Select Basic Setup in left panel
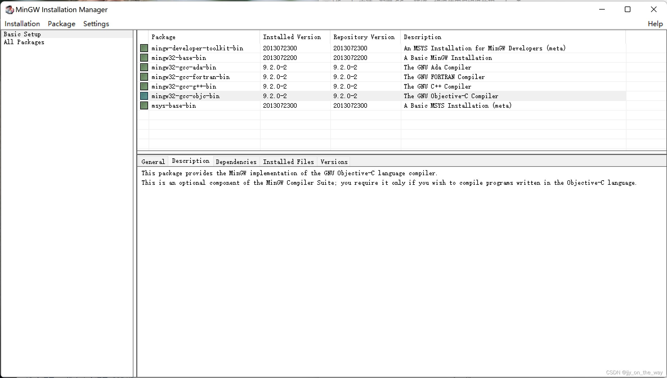Image resolution: width=667 pixels, height=378 pixels. 22,34
